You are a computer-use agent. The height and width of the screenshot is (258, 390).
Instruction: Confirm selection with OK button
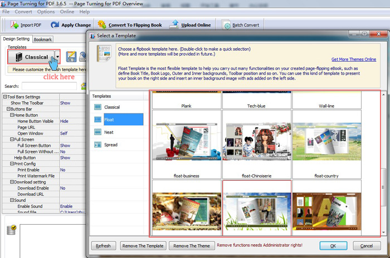click(333, 246)
